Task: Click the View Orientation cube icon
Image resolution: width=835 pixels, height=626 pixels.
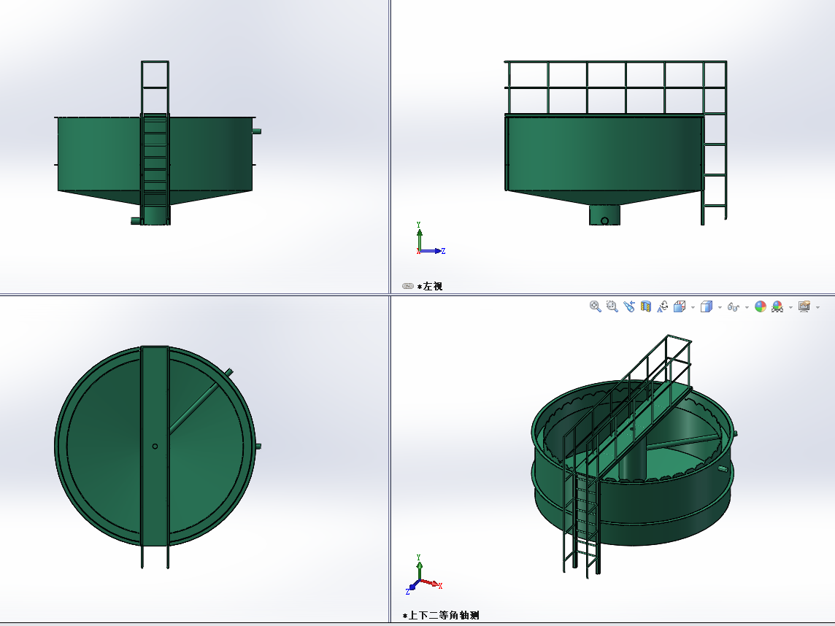Action: 680,306
